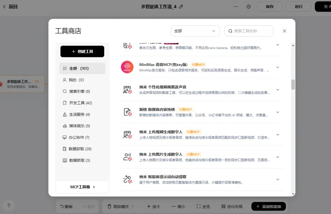
Task: Click the MiniMax pink waveform icon
Action: point(127,67)
